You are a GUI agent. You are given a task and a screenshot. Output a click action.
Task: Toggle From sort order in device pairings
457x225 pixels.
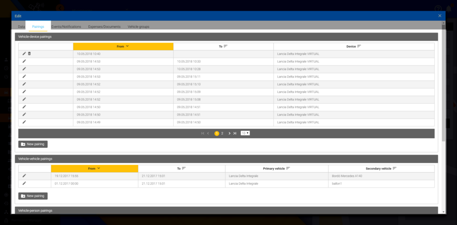[123, 46]
